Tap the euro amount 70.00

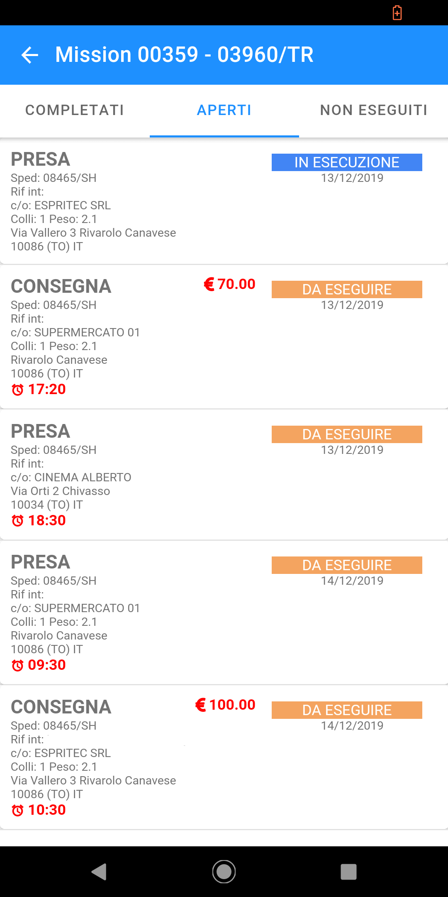tap(229, 284)
